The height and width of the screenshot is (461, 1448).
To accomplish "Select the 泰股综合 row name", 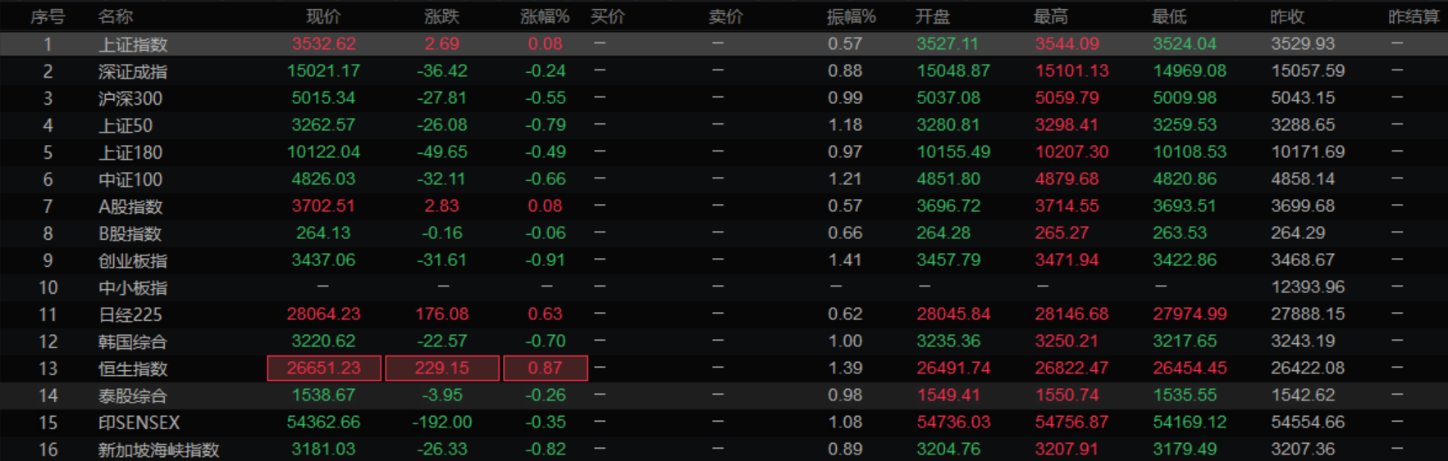I will coord(133,395).
